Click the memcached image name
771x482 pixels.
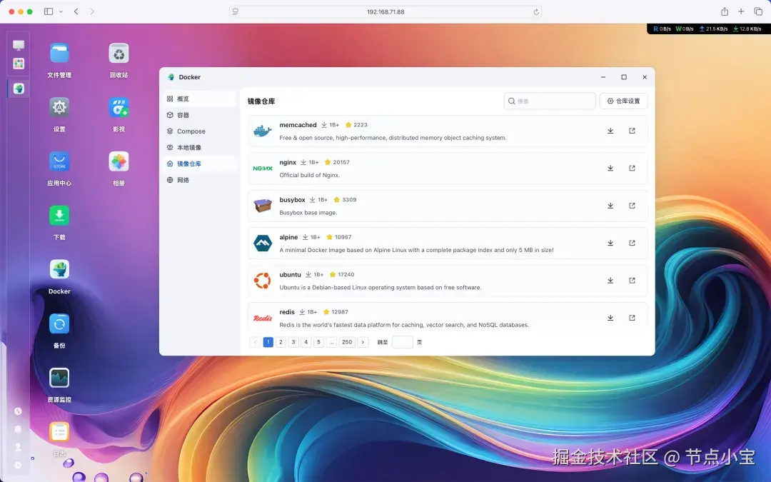(298, 125)
